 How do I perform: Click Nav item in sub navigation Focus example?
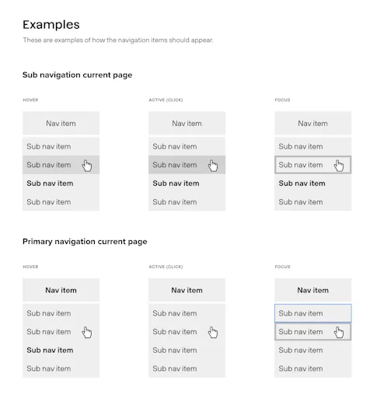point(313,123)
